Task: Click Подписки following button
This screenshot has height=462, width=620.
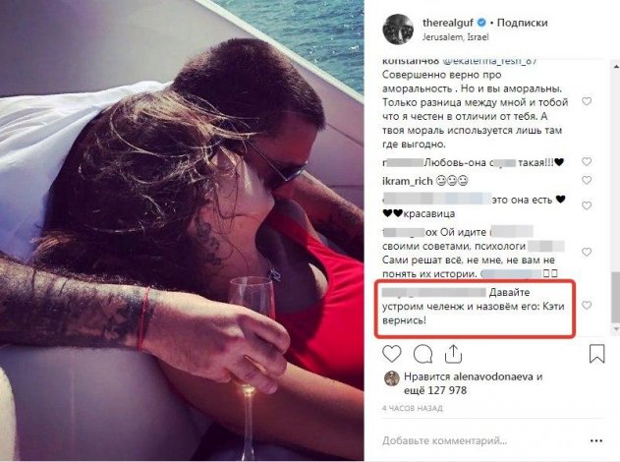Action: pyautogui.click(x=522, y=23)
